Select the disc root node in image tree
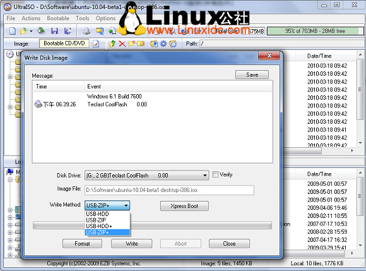 click(x=10, y=54)
